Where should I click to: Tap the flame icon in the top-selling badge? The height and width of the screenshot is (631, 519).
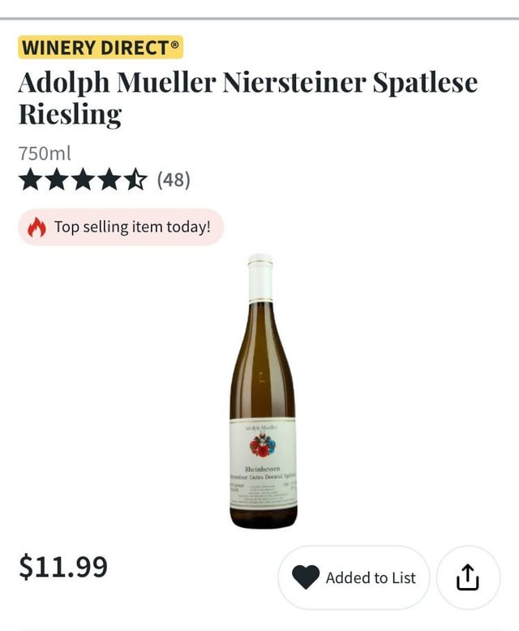(37, 227)
